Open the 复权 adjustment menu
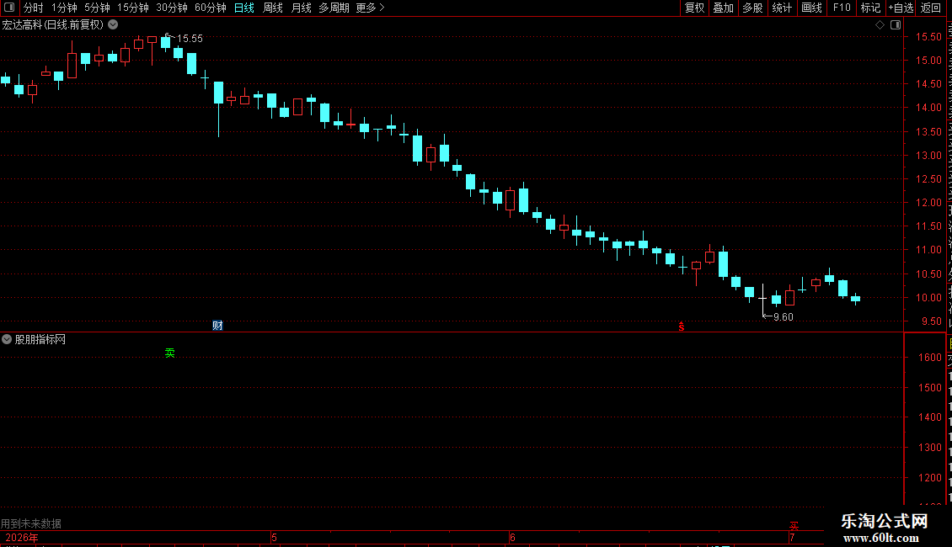Screen dimensions: 952x547 tap(694, 8)
